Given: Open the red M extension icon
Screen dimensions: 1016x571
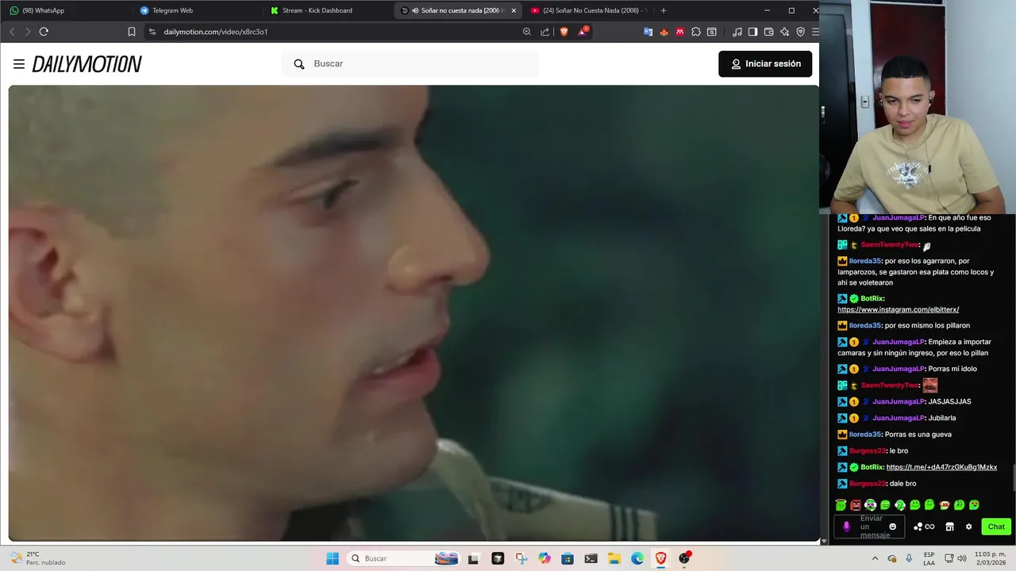Looking at the screenshot, I should 679,32.
